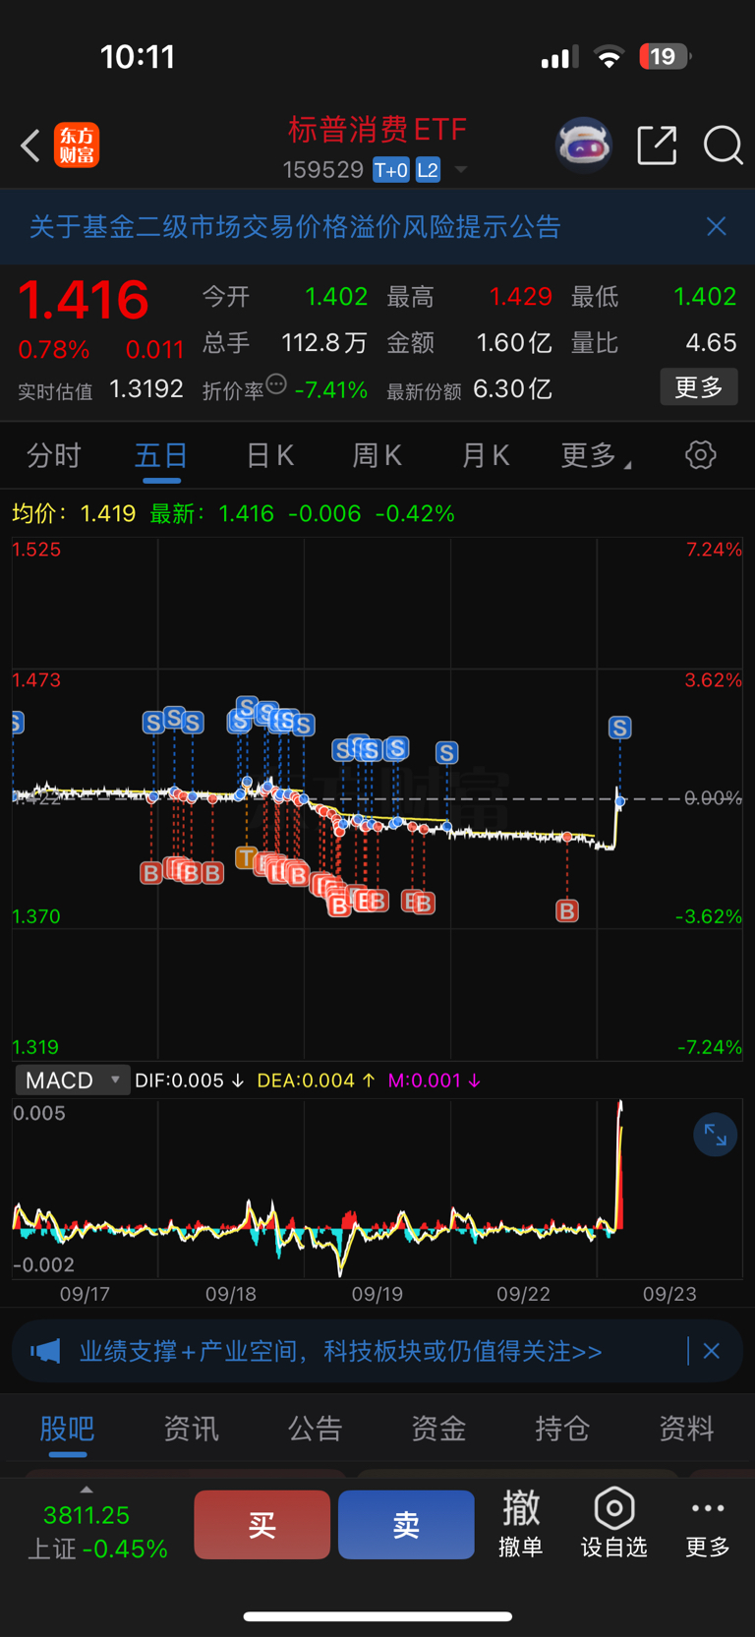
Task: Expand the 更多 chart period dropdown
Action: coord(596,455)
